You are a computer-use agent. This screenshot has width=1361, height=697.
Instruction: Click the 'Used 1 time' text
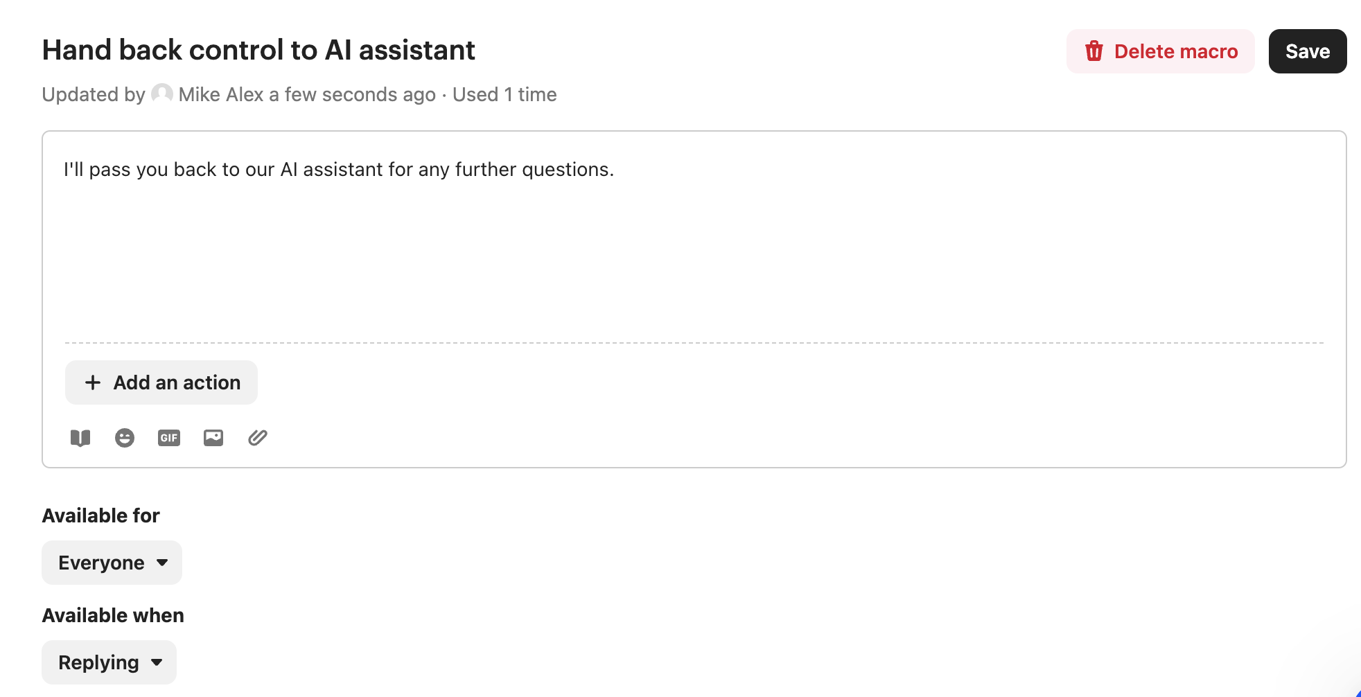pos(504,94)
